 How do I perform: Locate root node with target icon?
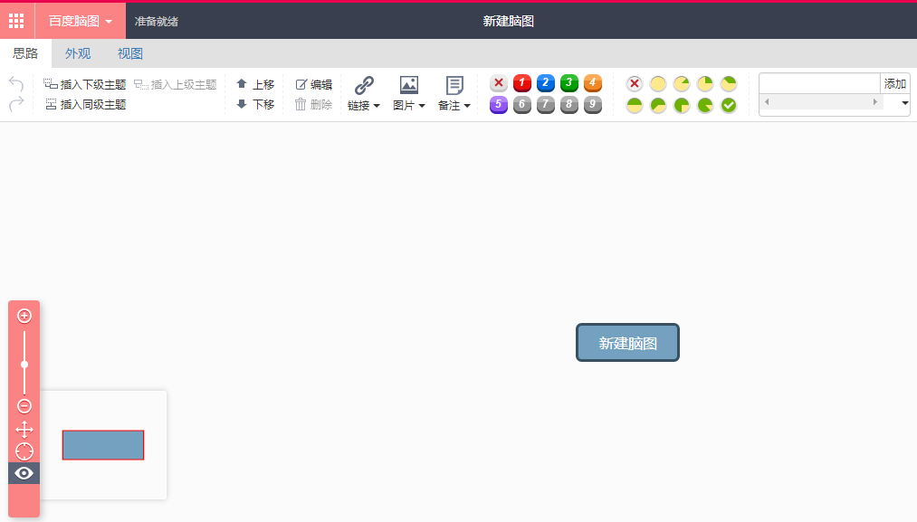pos(24,451)
